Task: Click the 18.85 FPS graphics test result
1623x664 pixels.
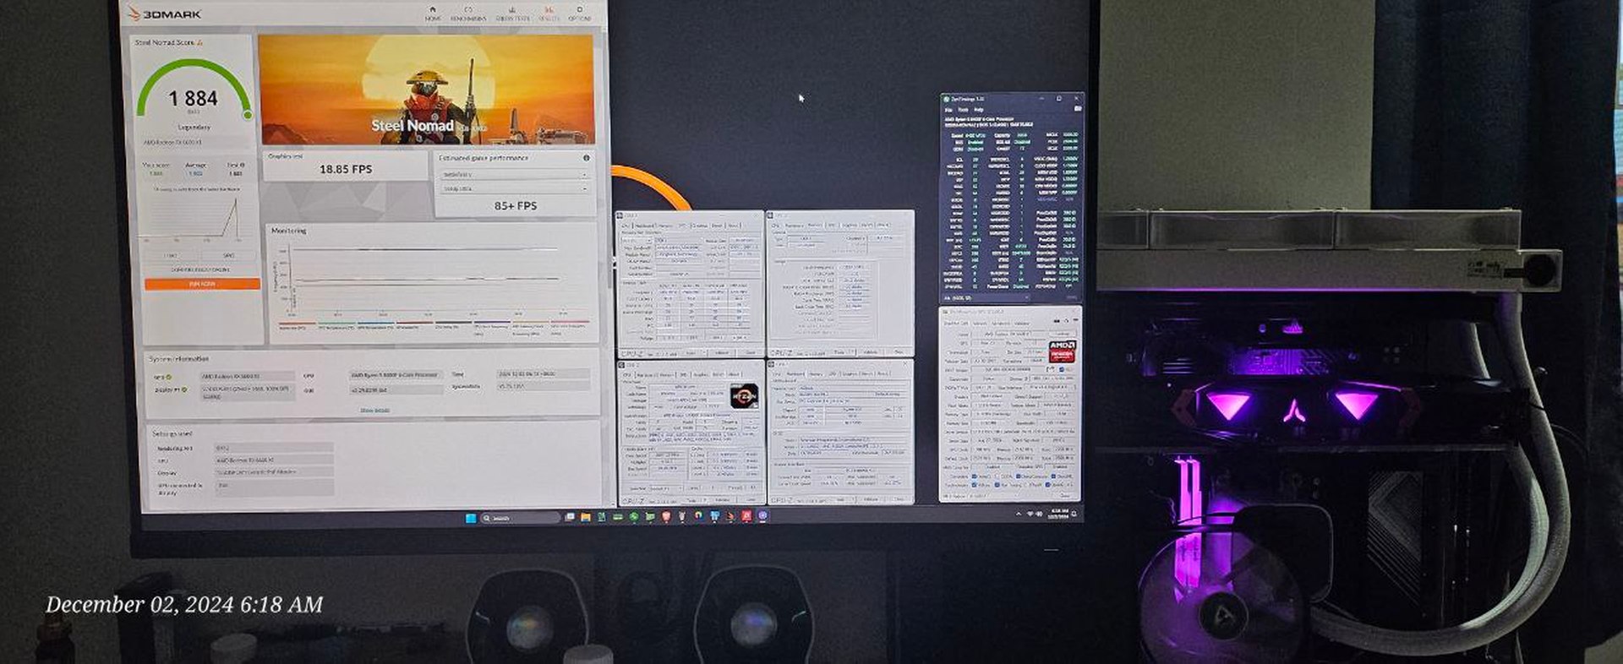Action: (345, 169)
